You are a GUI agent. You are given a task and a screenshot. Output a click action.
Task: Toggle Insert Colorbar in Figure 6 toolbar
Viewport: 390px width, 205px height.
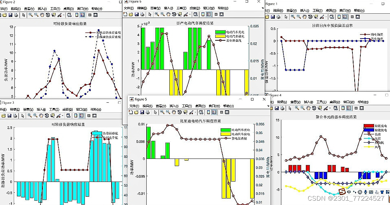pos(203,14)
